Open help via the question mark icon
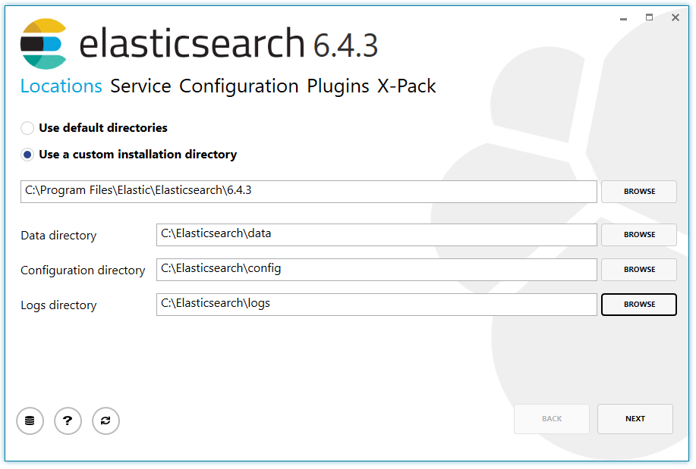 pyautogui.click(x=68, y=421)
